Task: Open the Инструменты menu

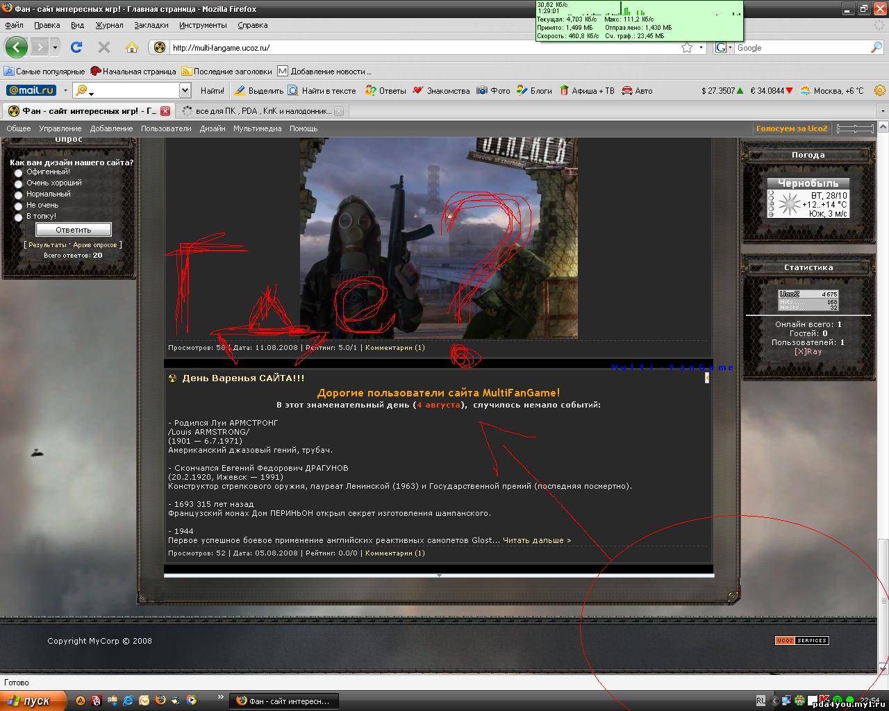Action: tap(203, 25)
